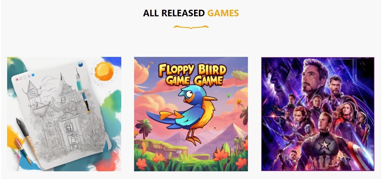Screen dimensions: 382x179
Task: Click the Floppy Biird title logo
Action: [x=192, y=70]
